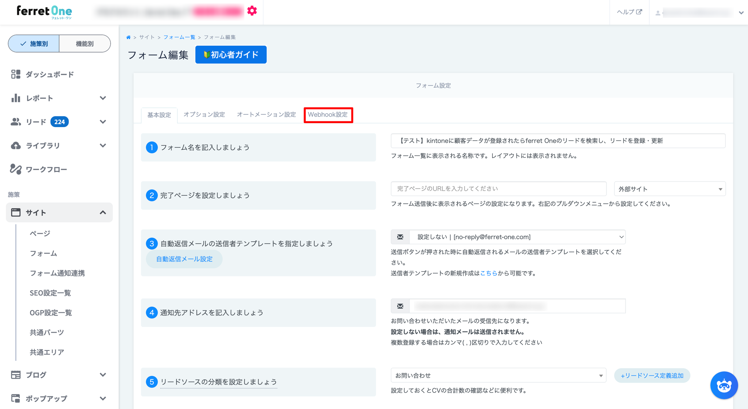This screenshot has width=748, height=409.
Task: Open the 外部サイト dropdown
Action: point(669,189)
